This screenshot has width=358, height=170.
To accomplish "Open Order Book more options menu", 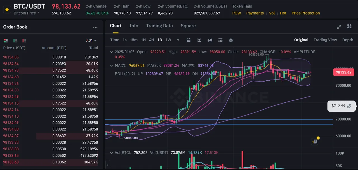I will pyautogui.click(x=95, y=27).
